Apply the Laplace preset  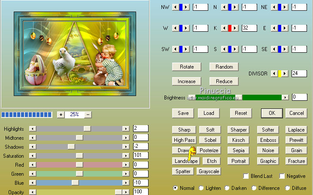(x=296, y=130)
